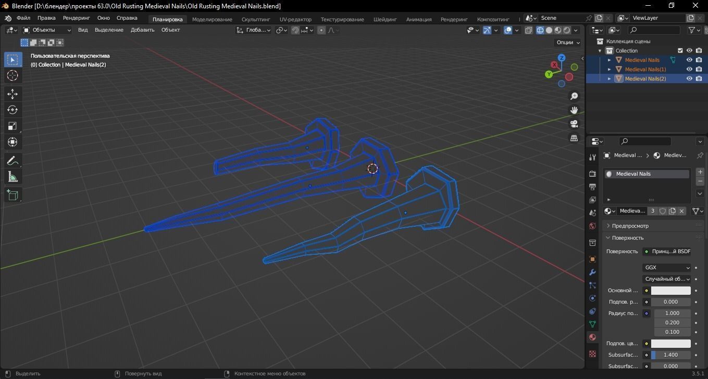This screenshot has height=379, width=708.
Task: Click the viewport zoom magnifier icon
Action: pyautogui.click(x=574, y=96)
